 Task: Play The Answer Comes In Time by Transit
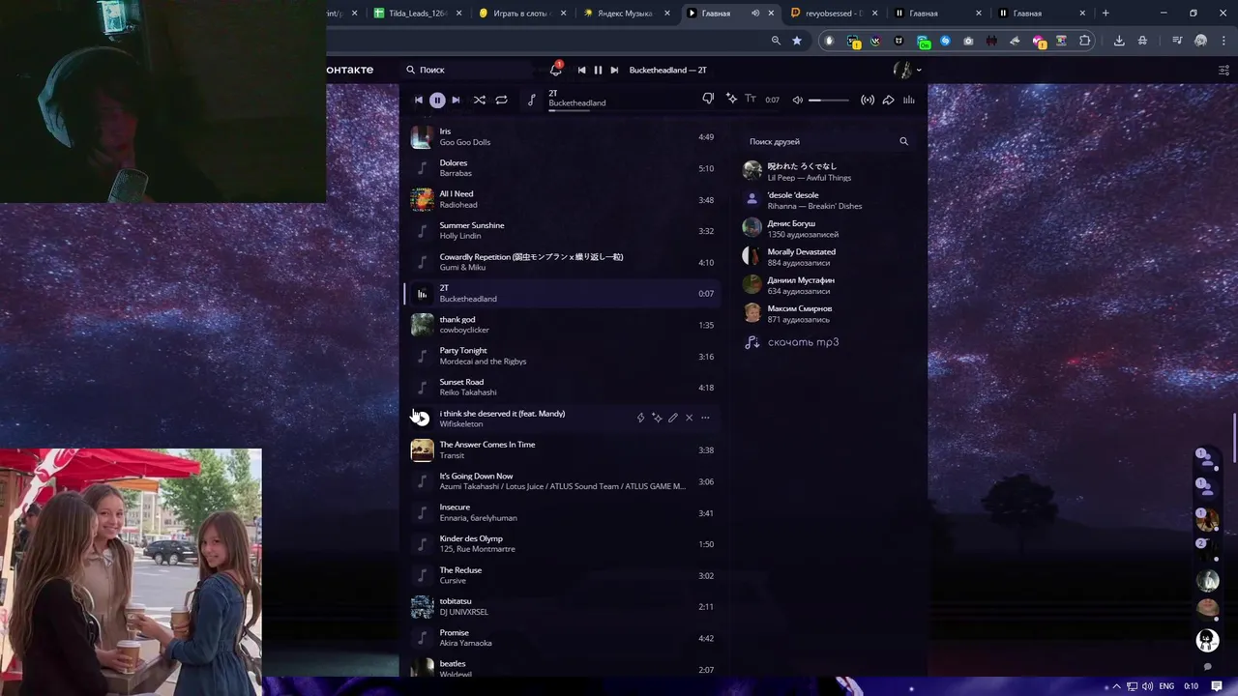pos(422,450)
